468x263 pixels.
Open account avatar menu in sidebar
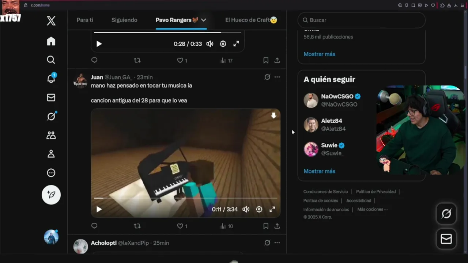click(51, 237)
